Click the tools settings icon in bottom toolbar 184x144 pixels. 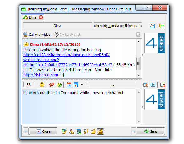(86, 131)
